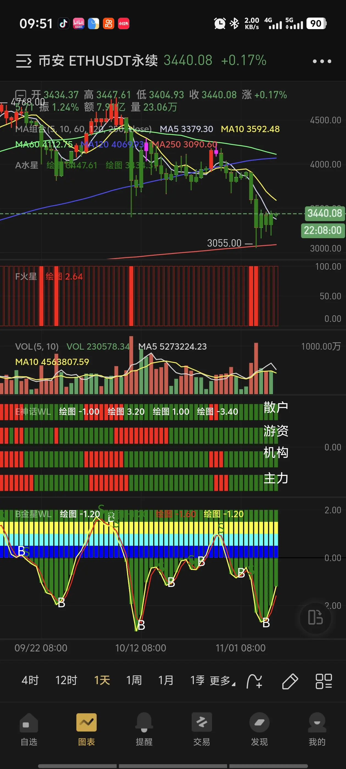Tap the 主力 row label
Image resolution: width=346 pixels, height=769 pixels.
pyautogui.click(x=275, y=478)
